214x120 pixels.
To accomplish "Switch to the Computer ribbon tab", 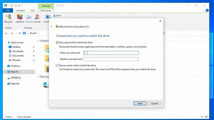I will point(20,10).
